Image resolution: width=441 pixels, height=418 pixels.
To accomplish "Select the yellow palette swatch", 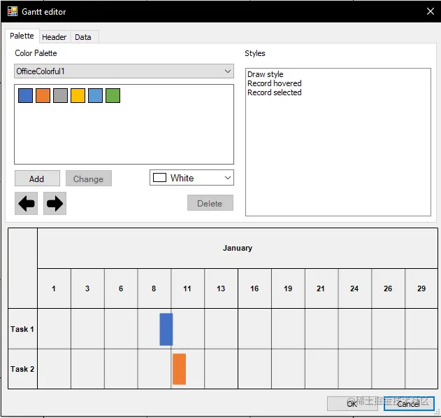I will pyautogui.click(x=78, y=95).
